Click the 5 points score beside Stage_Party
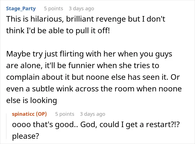This screenshot has height=144, width=195. (53, 9)
